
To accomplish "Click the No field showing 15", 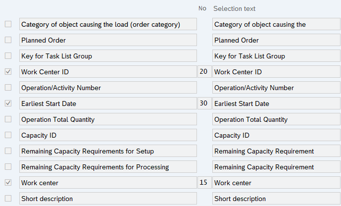I will [x=203, y=183].
